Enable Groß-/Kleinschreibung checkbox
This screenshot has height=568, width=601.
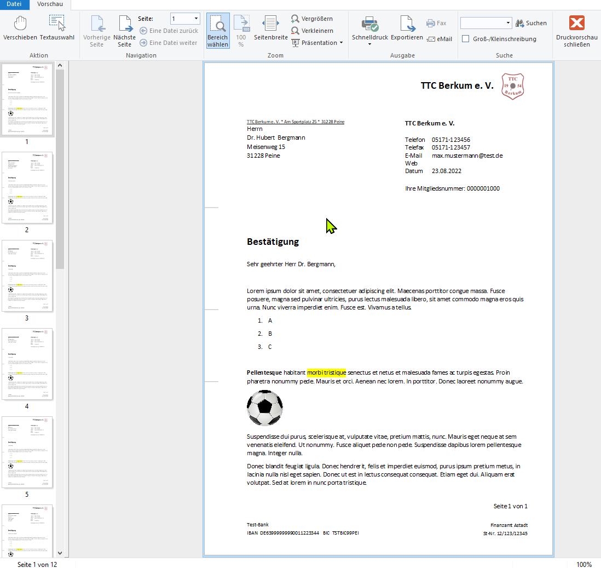click(465, 39)
